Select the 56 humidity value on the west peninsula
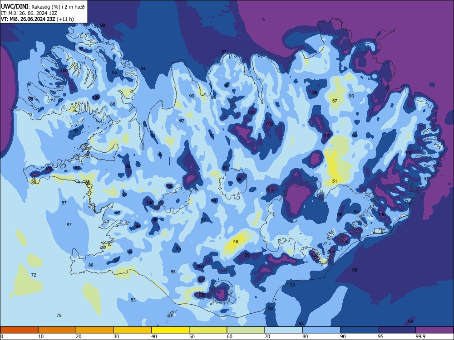This screenshot has height=340, width=454. click(34, 181)
